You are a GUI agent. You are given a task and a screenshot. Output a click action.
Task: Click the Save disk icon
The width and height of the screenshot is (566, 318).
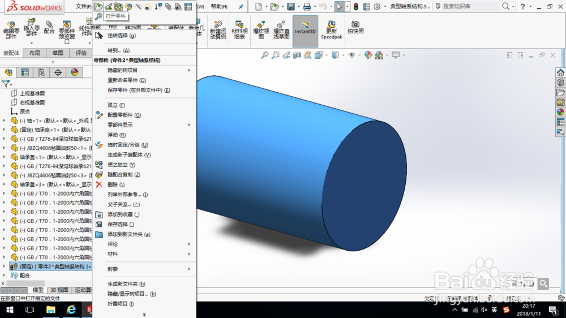tap(290, 6)
